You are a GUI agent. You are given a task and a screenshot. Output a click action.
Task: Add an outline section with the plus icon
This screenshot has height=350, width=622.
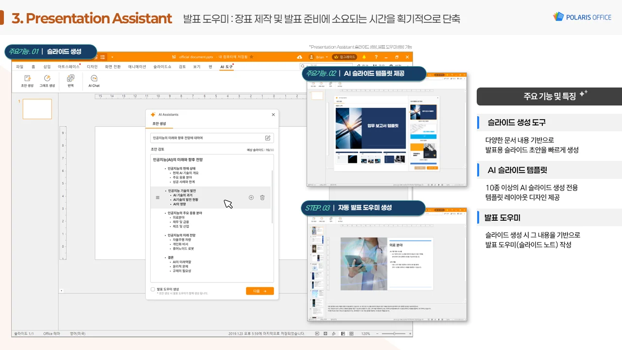coord(251,197)
